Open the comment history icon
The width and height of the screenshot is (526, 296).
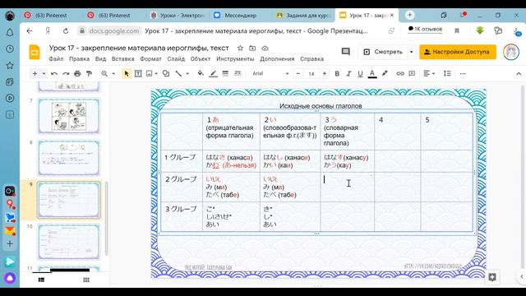pyautogui.click(x=345, y=52)
